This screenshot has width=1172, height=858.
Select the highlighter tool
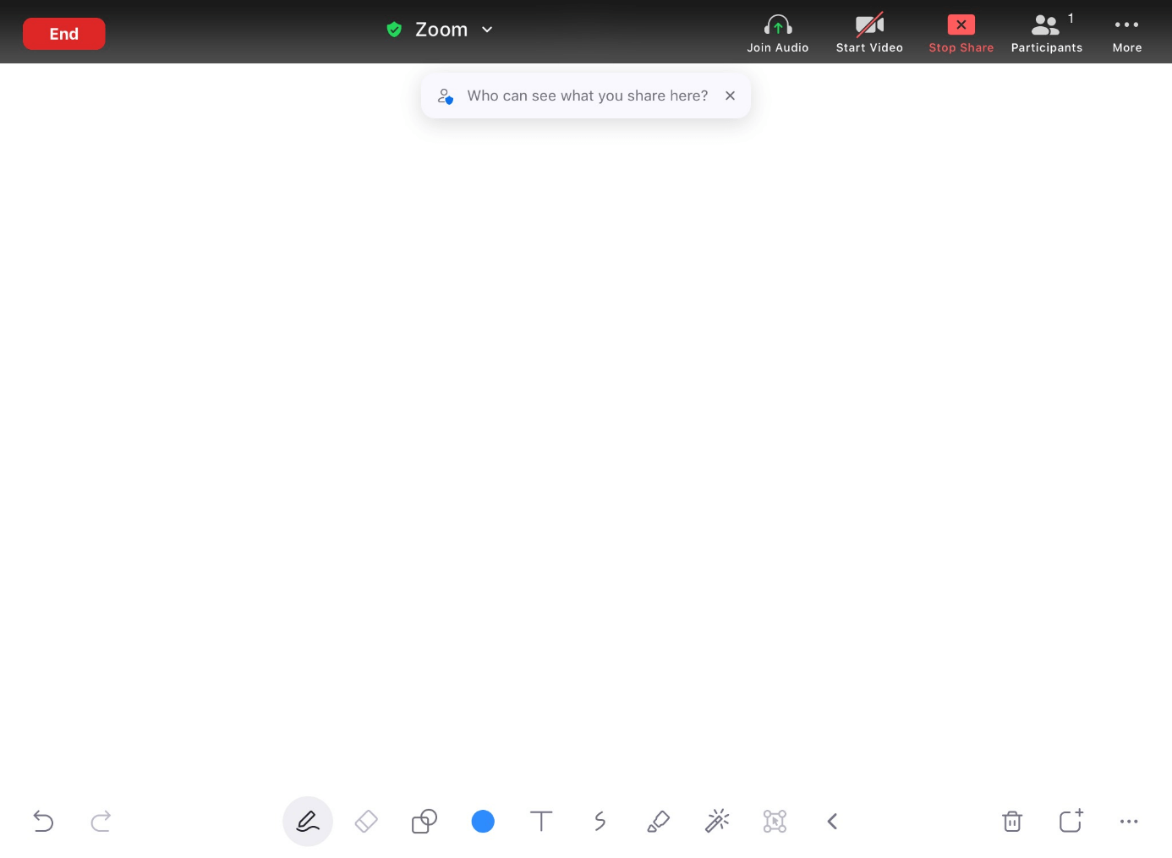point(658,821)
